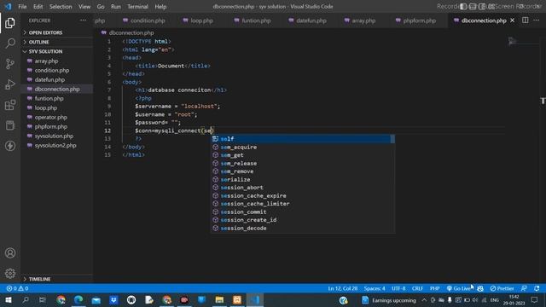The image size is (546, 307).
Task: Switch to the loop.php tab
Action: point(198,20)
